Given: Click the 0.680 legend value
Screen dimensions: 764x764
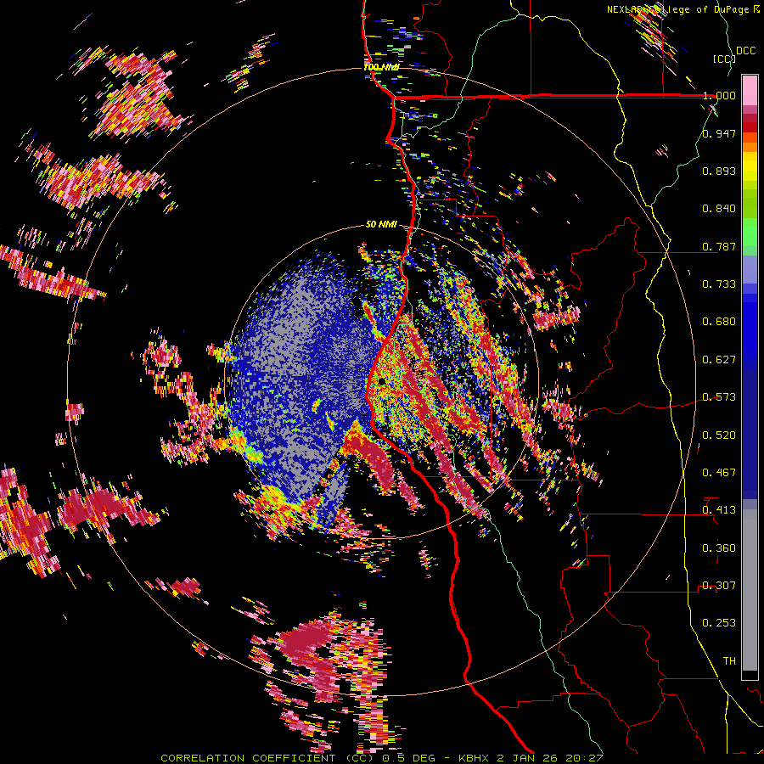Looking at the screenshot, I should coord(719,322).
